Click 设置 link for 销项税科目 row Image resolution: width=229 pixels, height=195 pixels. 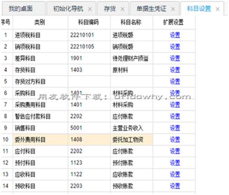175,47
